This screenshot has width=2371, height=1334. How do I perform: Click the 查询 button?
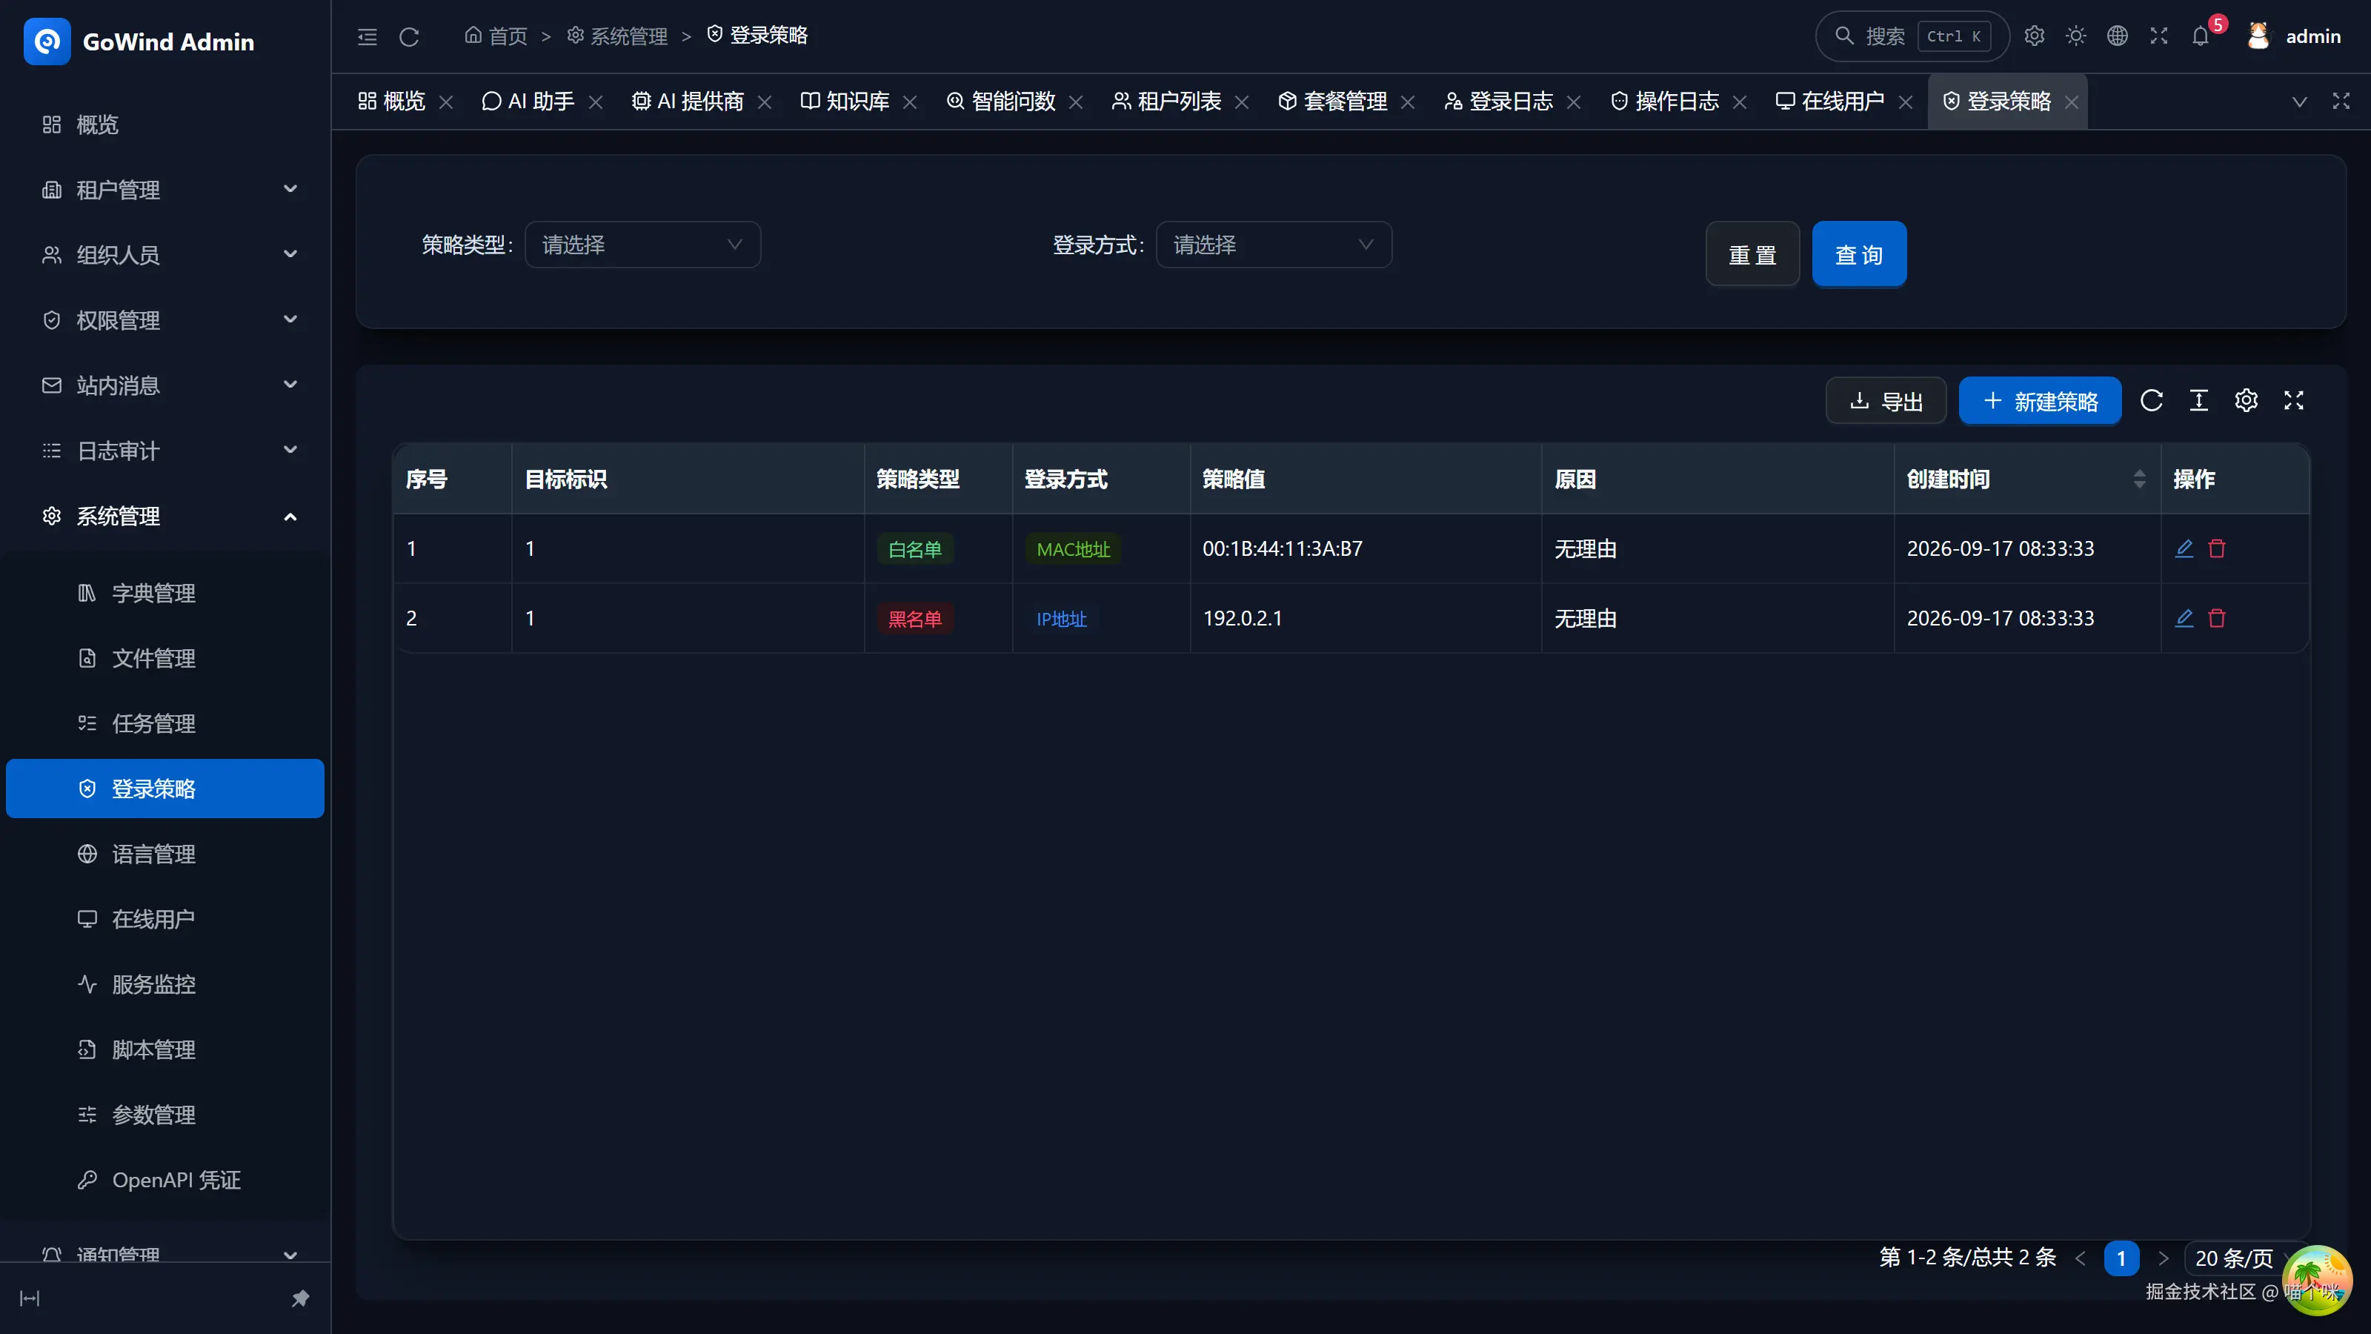coord(1859,254)
